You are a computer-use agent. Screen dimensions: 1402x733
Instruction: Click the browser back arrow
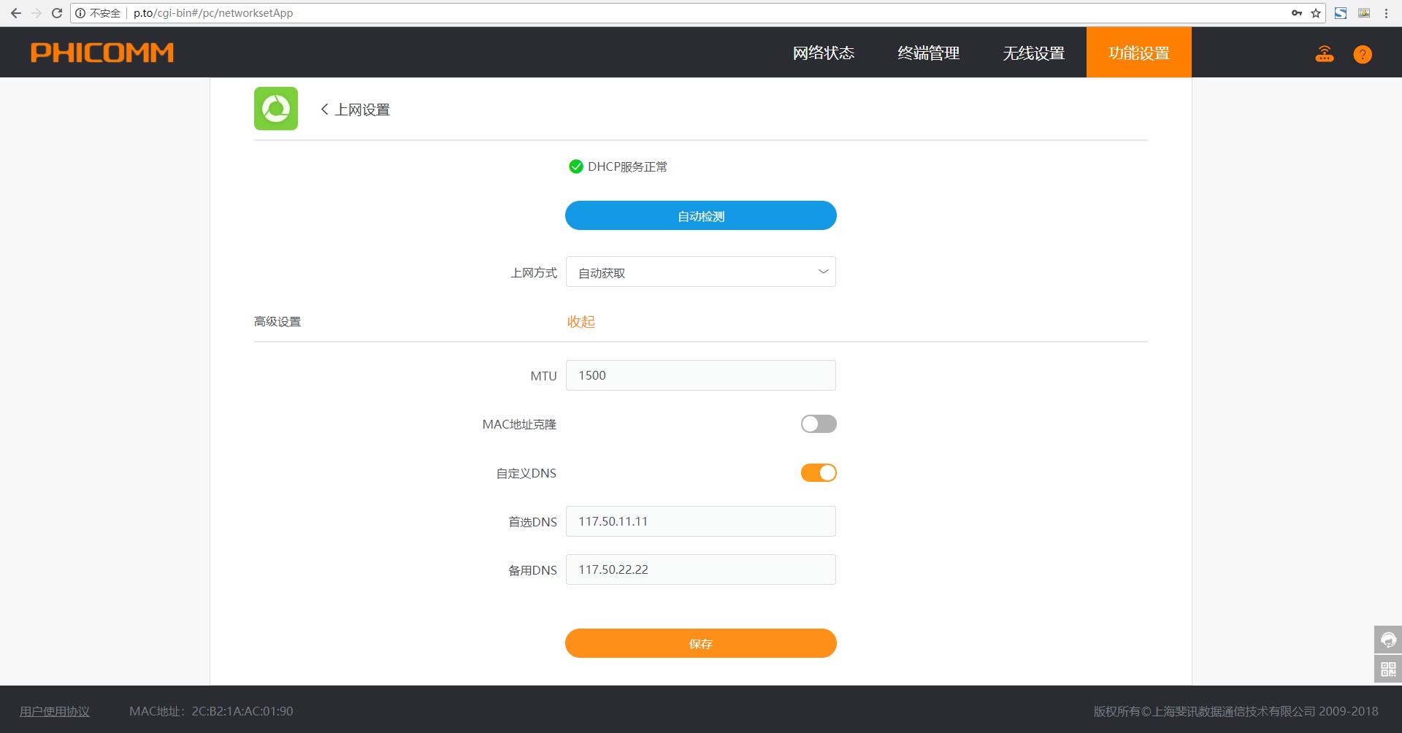click(x=15, y=13)
